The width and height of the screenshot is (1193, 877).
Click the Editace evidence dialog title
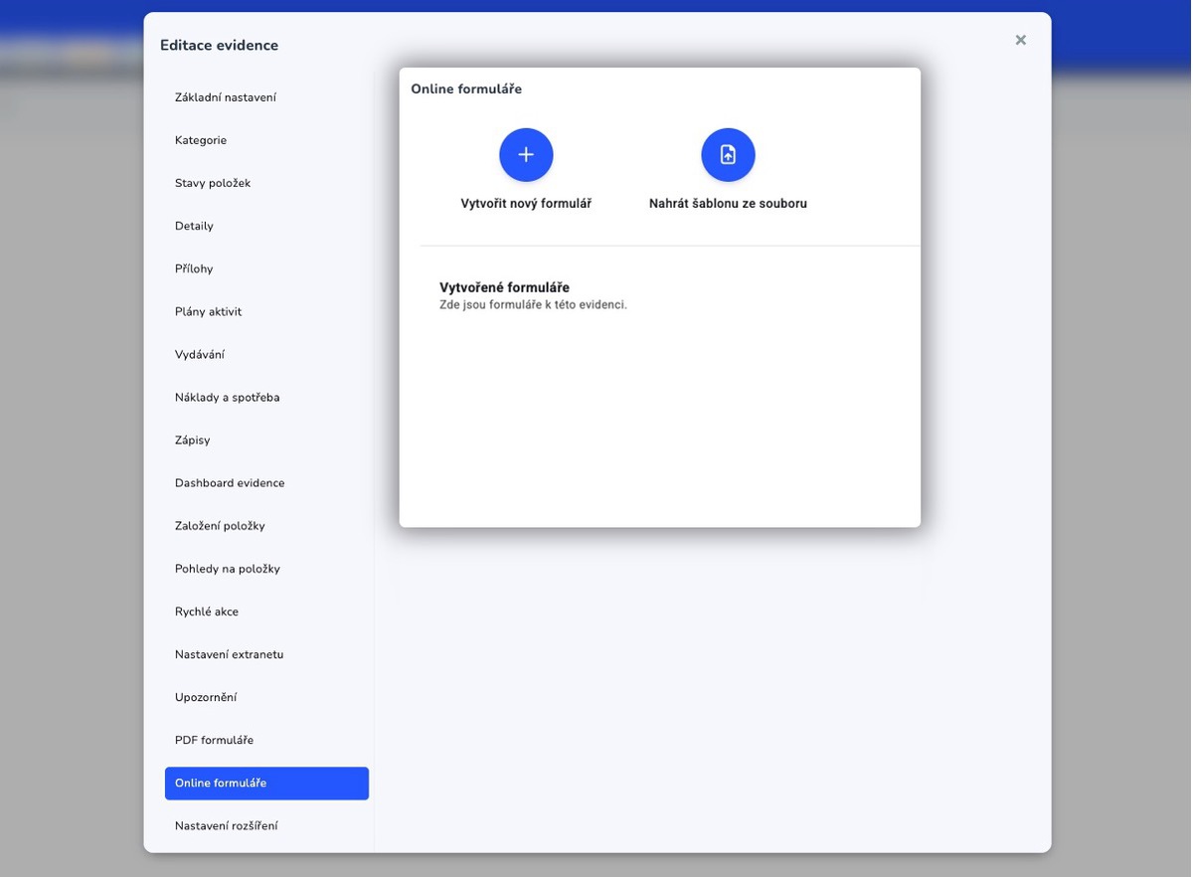click(x=219, y=45)
